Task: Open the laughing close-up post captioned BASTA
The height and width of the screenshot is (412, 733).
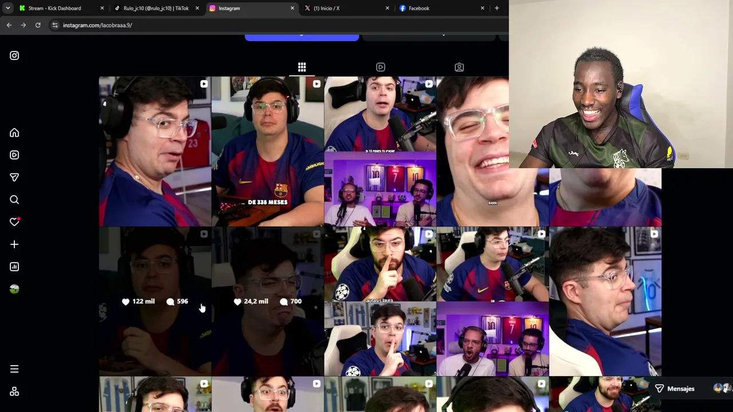Action: [x=492, y=152]
